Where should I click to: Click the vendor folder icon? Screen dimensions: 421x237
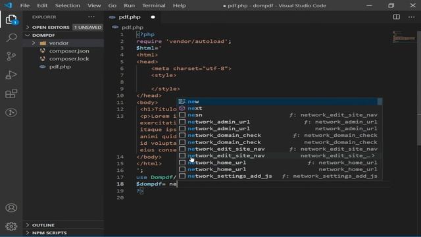(43, 43)
